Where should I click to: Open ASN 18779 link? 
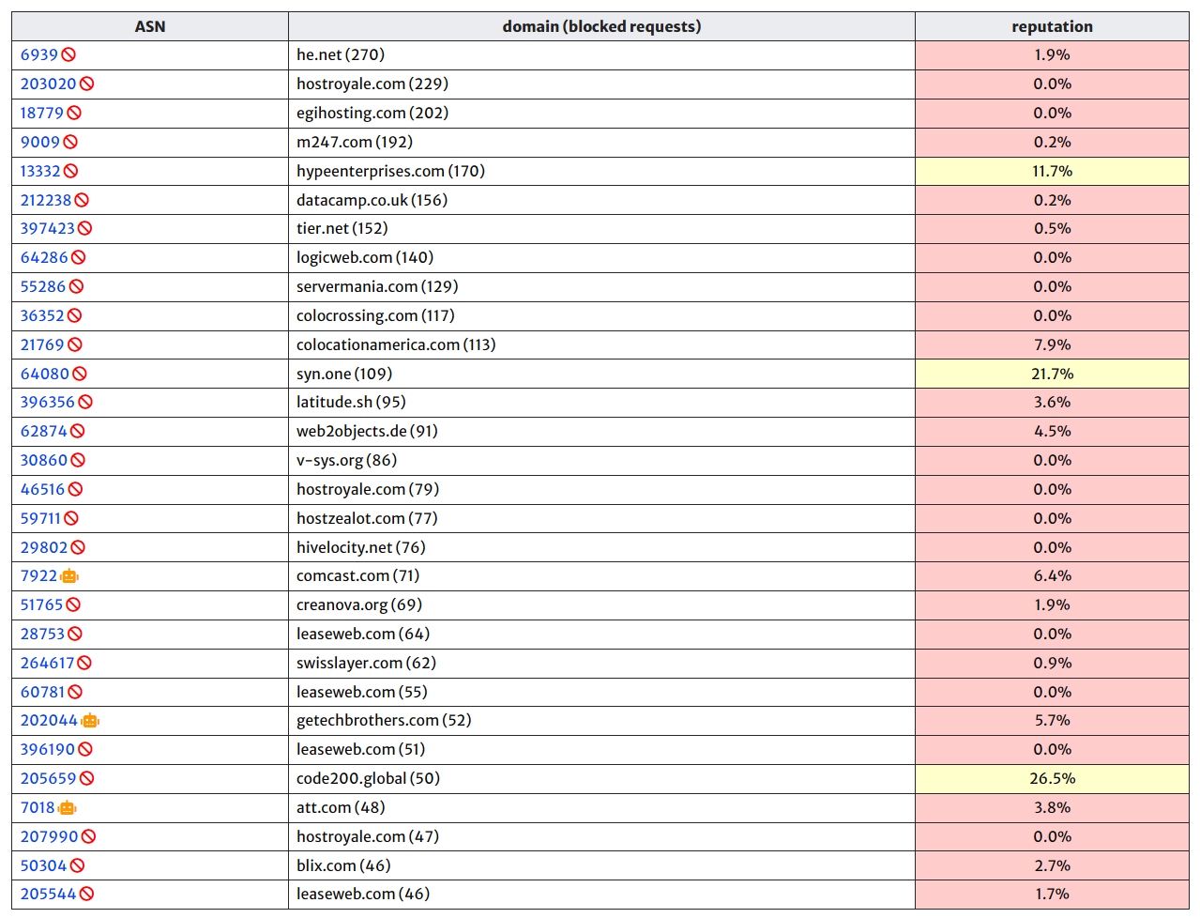tap(42, 114)
